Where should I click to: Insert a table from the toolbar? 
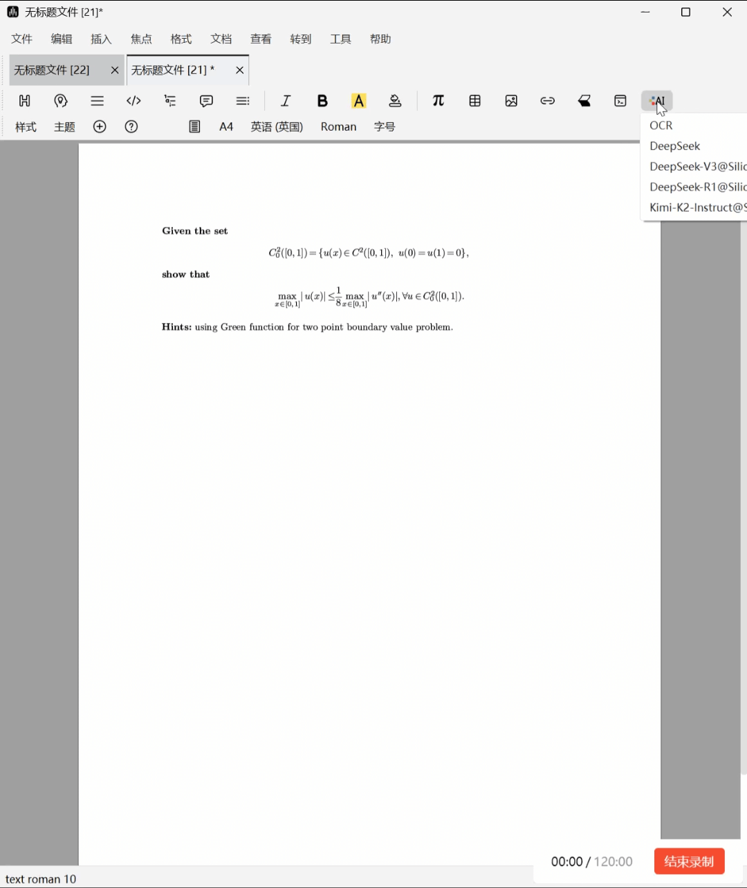[474, 101]
